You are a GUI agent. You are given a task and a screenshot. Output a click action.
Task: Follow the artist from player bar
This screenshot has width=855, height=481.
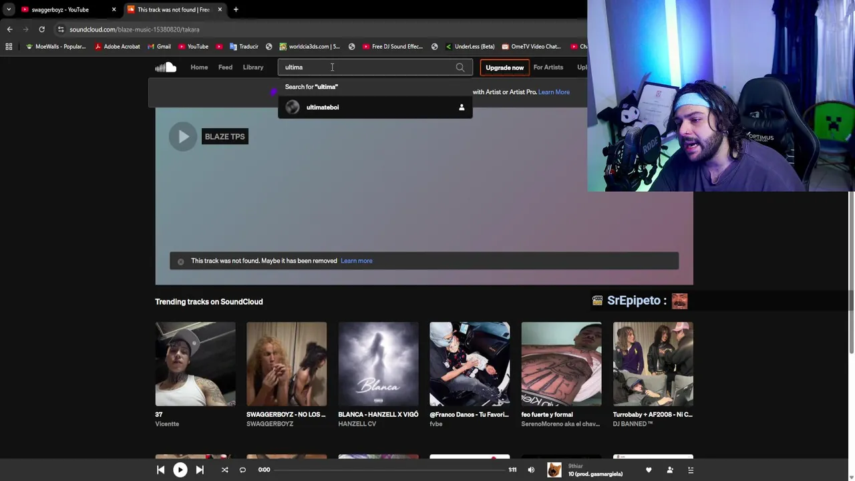pyautogui.click(x=670, y=470)
